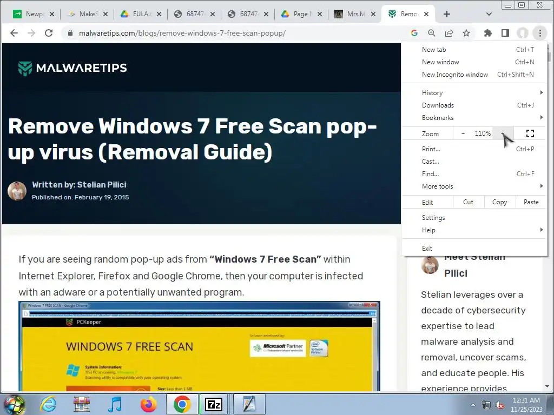Close the EULA tab

tap(159, 14)
